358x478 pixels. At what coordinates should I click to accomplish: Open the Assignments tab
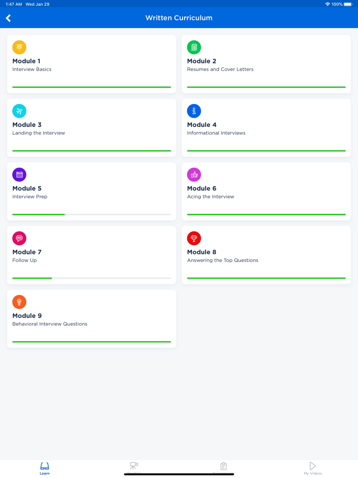click(x=223, y=468)
